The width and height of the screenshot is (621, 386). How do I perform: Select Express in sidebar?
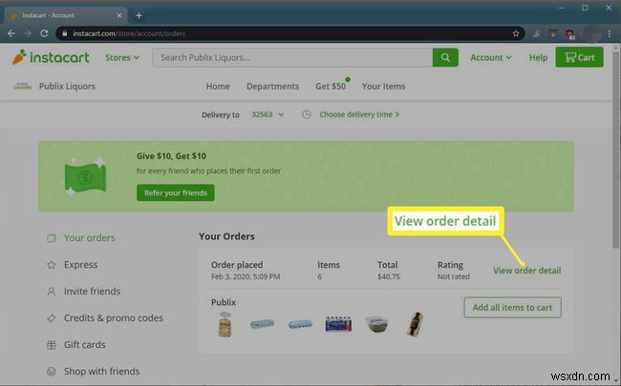pyautogui.click(x=80, y=265)
